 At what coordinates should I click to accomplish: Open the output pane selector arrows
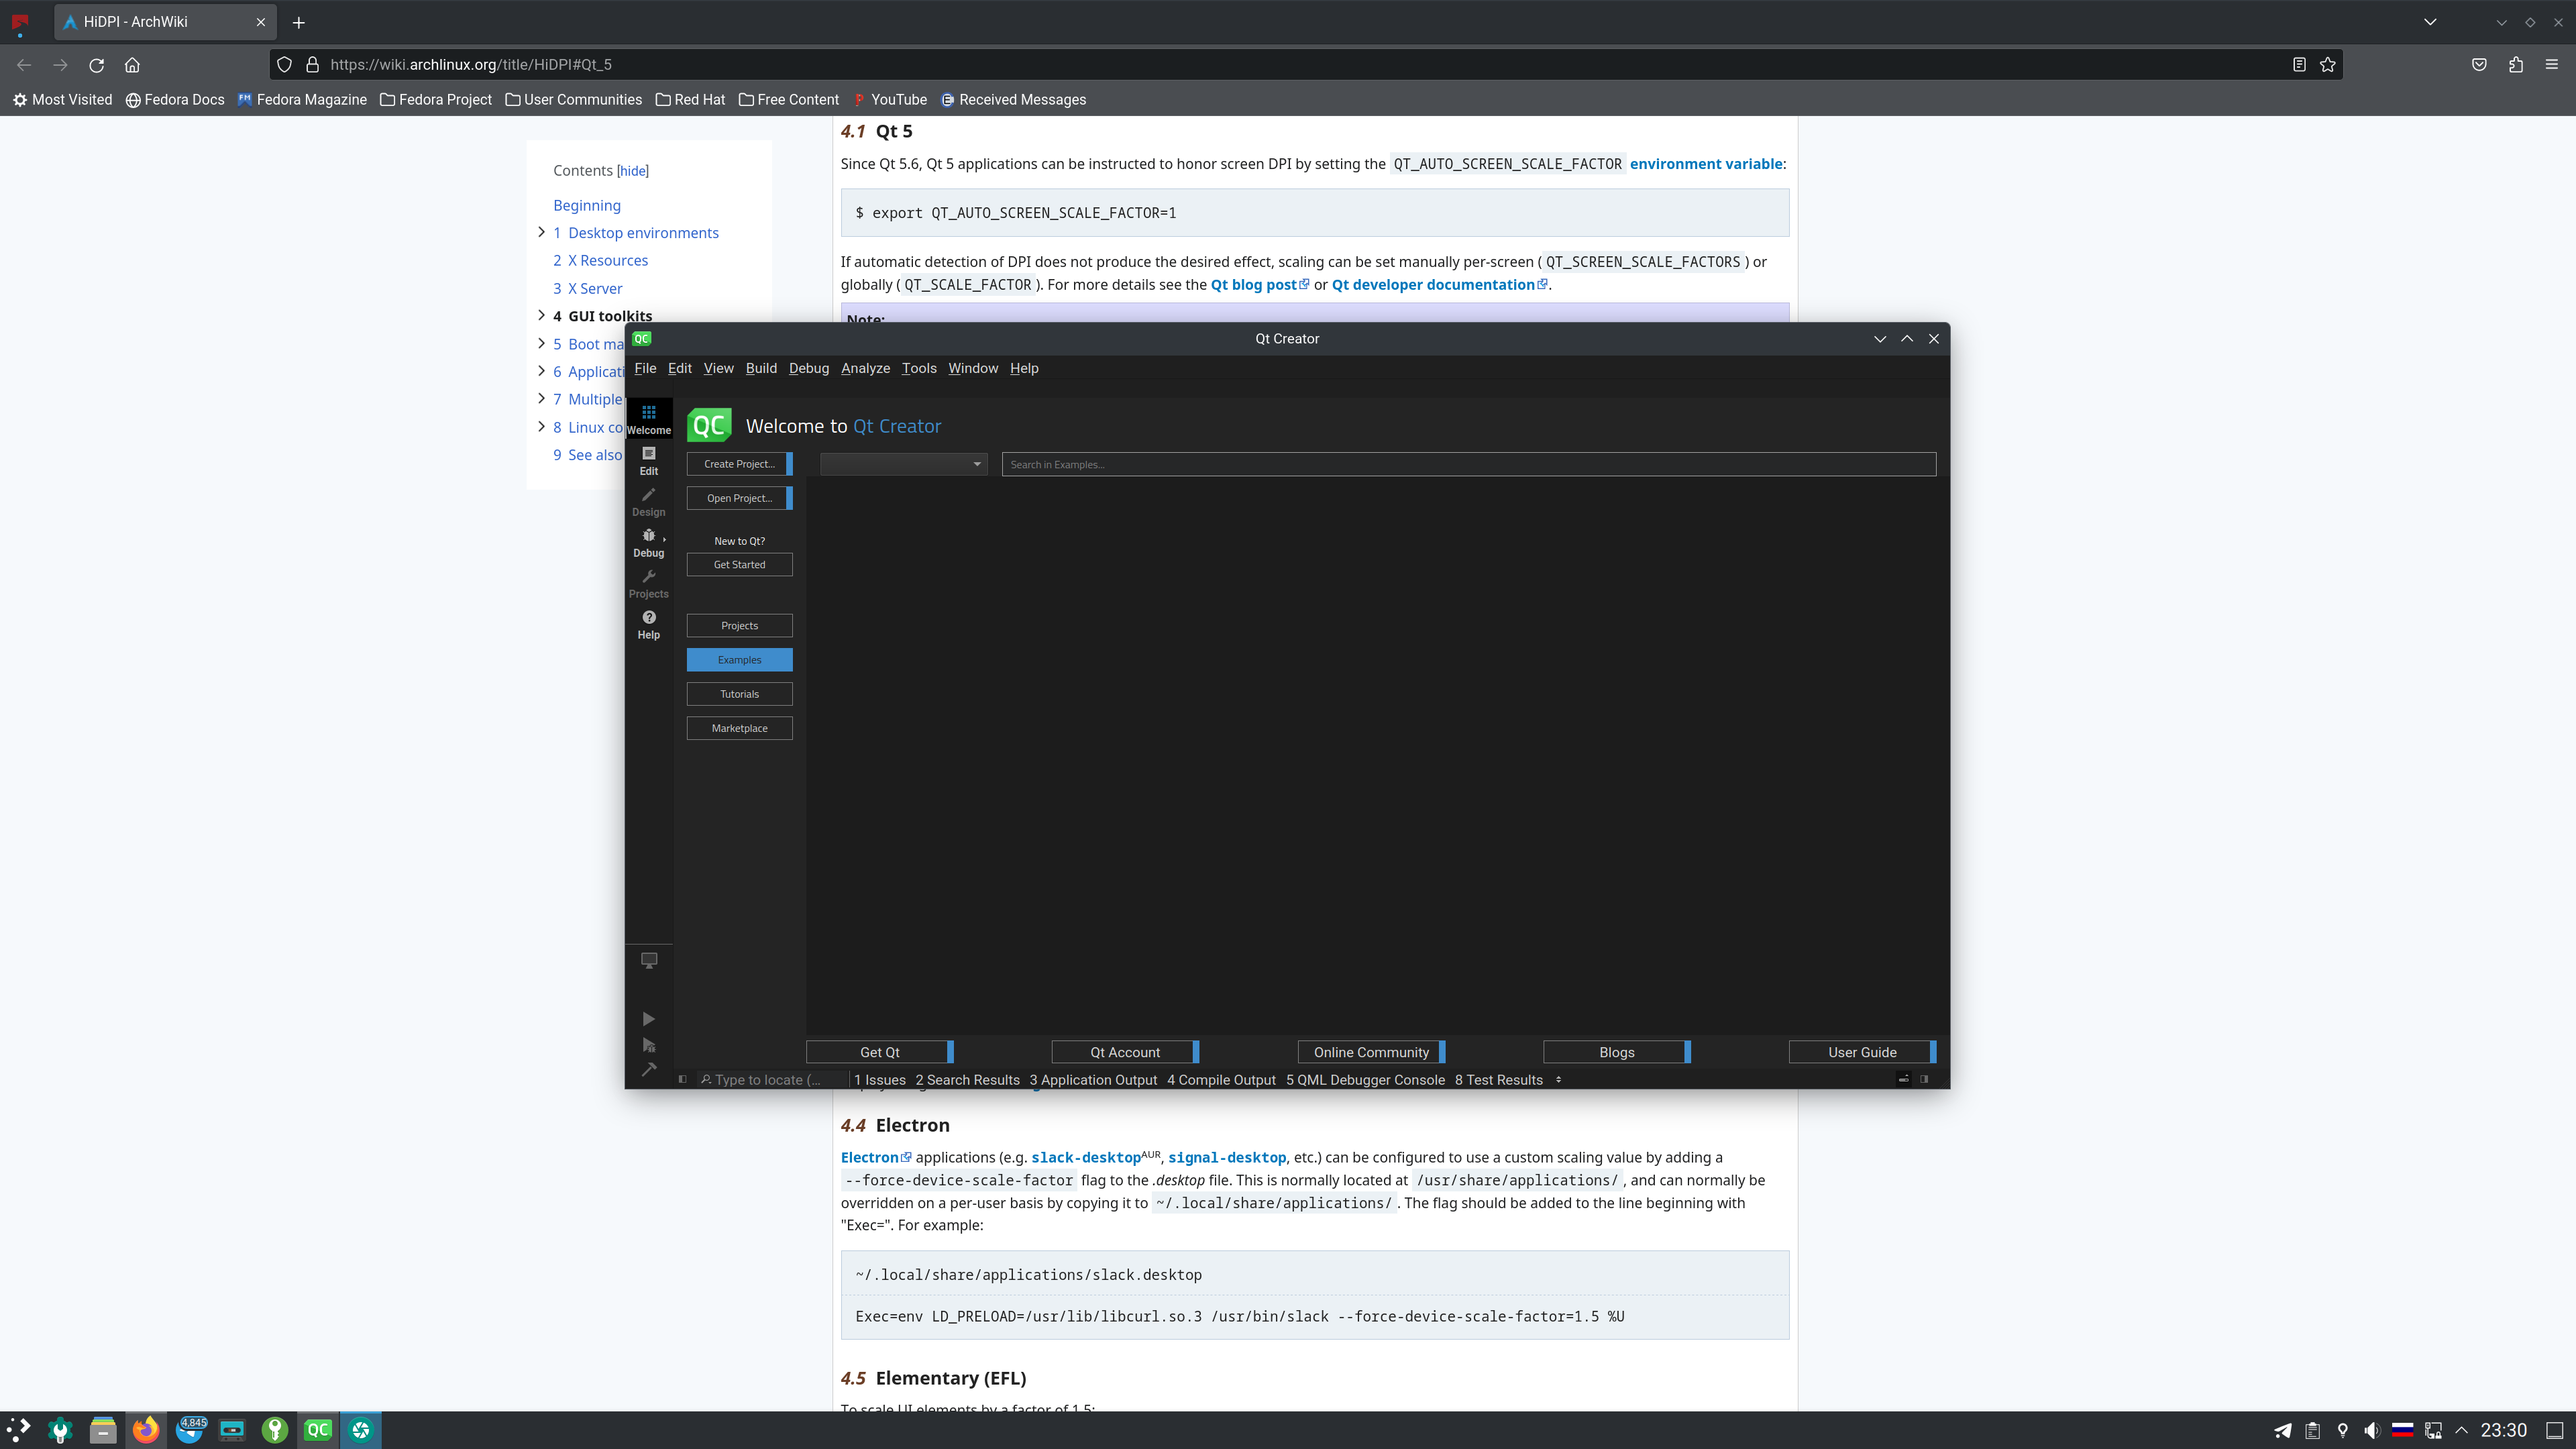click(x=1558, y=1080)
